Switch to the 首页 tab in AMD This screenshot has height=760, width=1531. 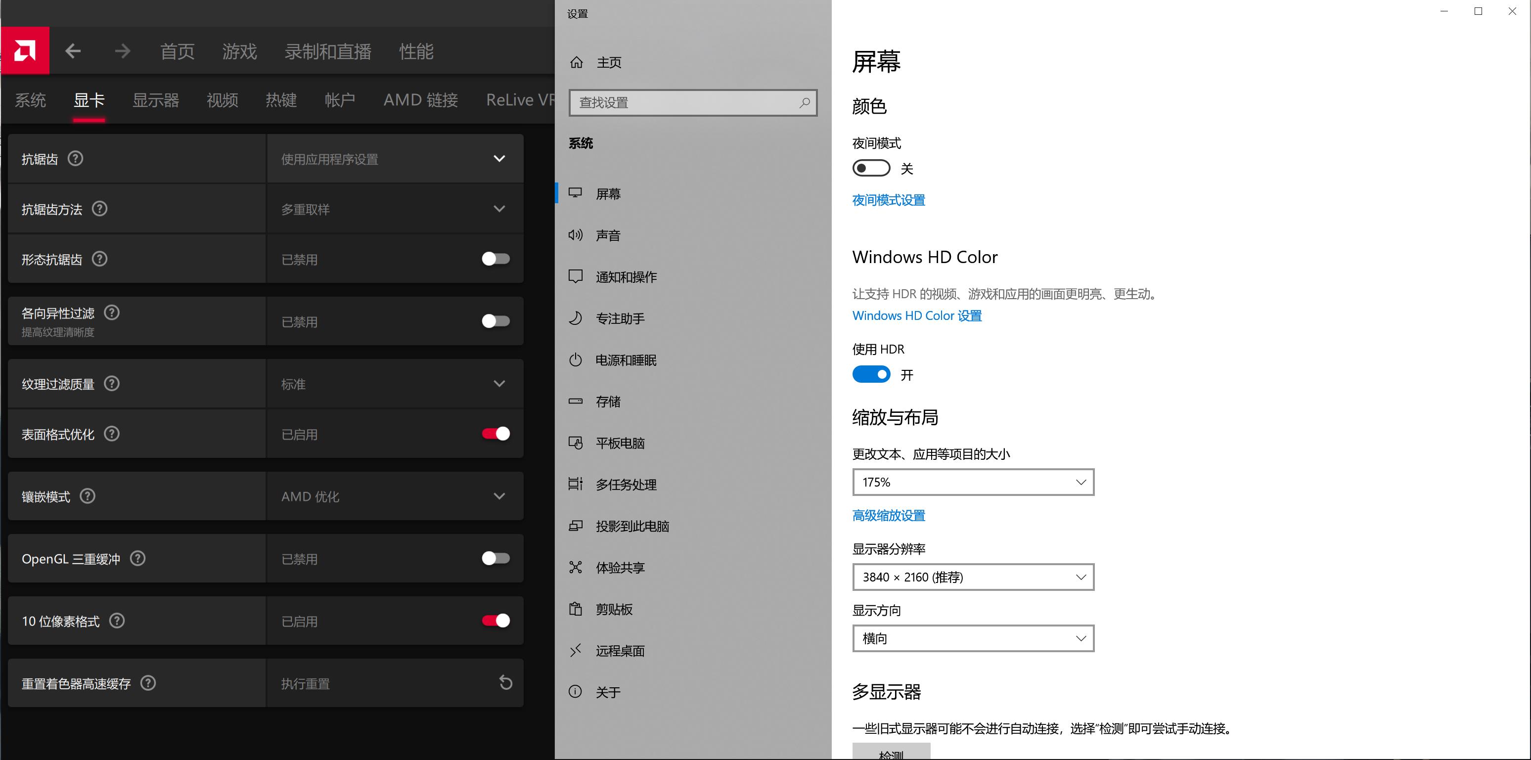pos(178,52)
